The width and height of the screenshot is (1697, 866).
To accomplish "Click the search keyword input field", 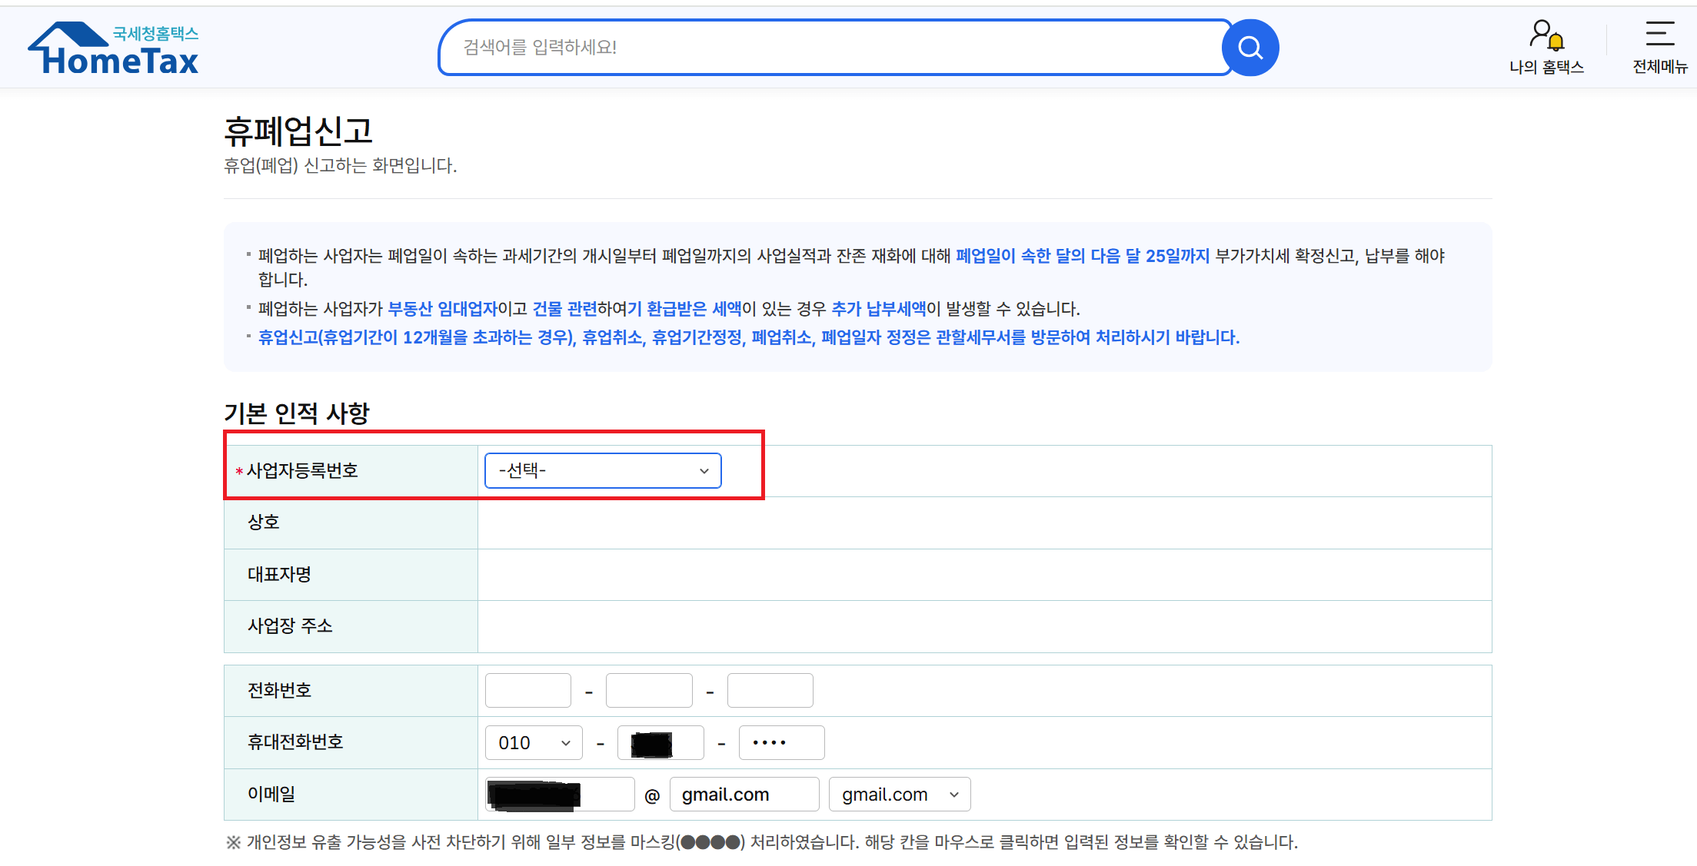I will [x=830, y=48].
